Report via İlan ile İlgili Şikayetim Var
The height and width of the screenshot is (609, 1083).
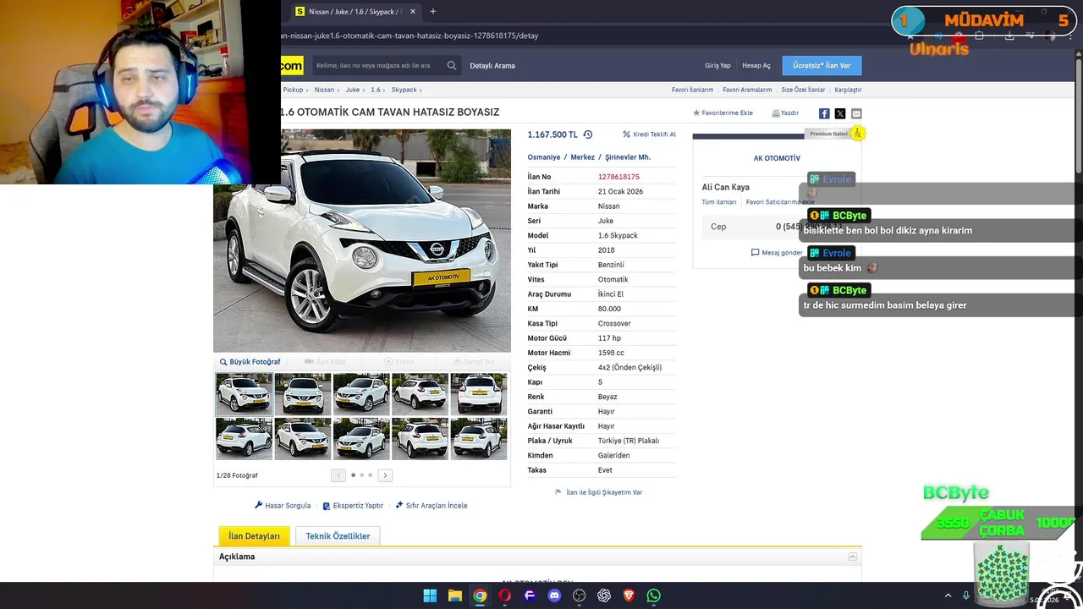point(598,491)
